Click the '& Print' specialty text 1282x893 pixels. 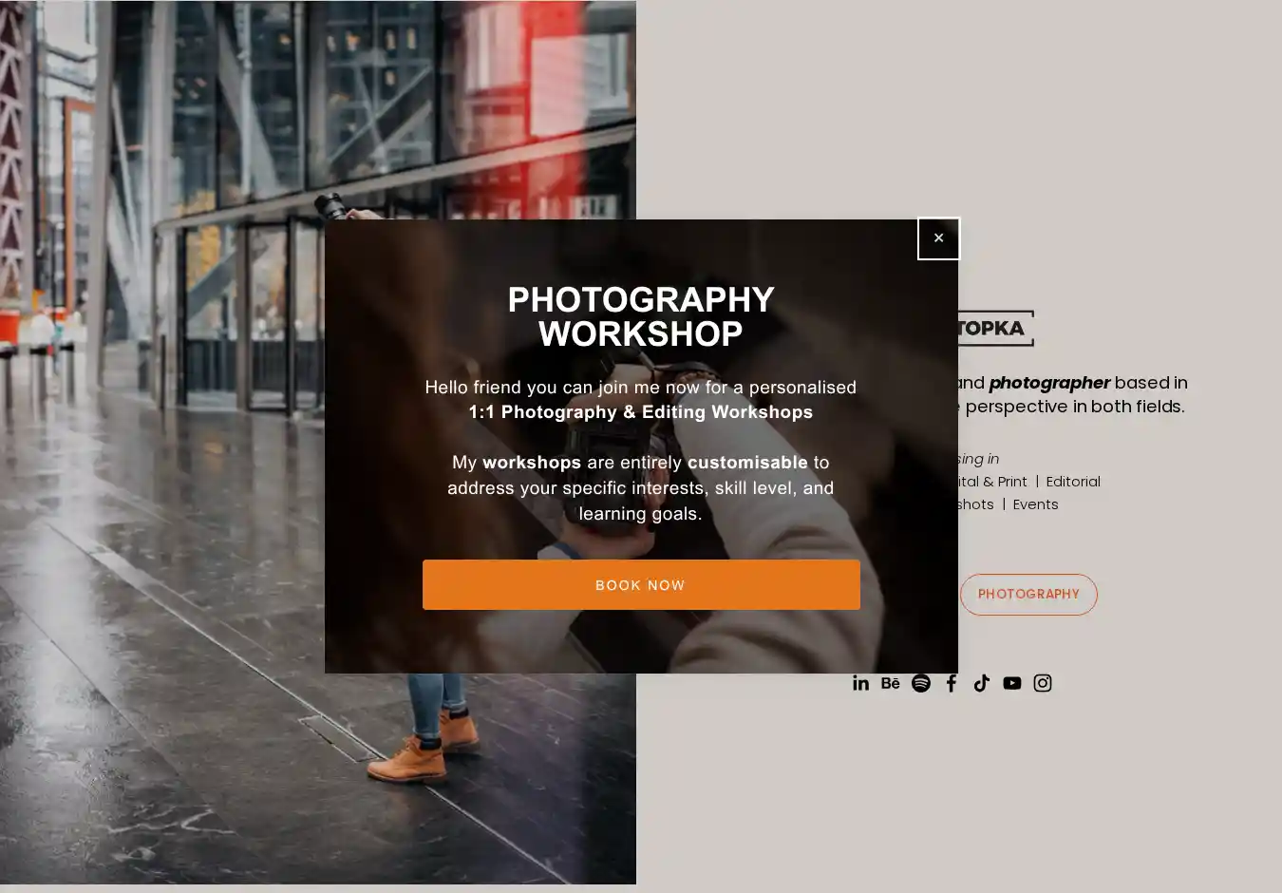[1005, 482]
